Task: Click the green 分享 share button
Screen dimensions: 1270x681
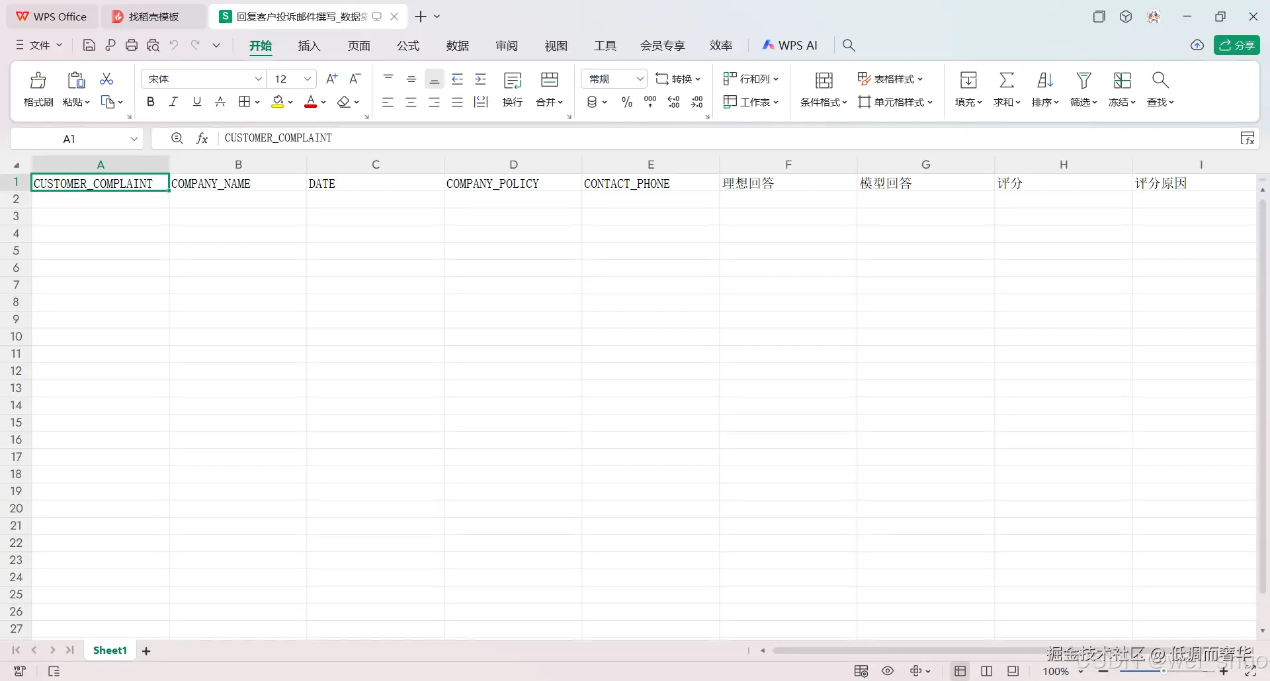Action: point(1237,45)
